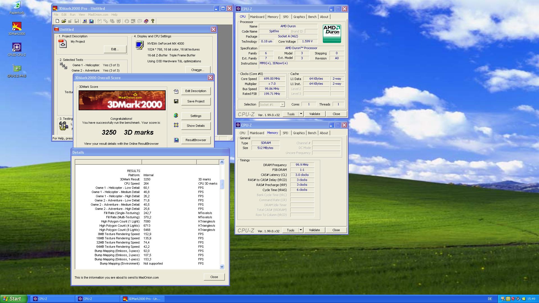Open the Papierkorb desktop icon
Image resolution: width=539 pixels, height=303 pixels.
pyautogui.click(x=17, y=8)
